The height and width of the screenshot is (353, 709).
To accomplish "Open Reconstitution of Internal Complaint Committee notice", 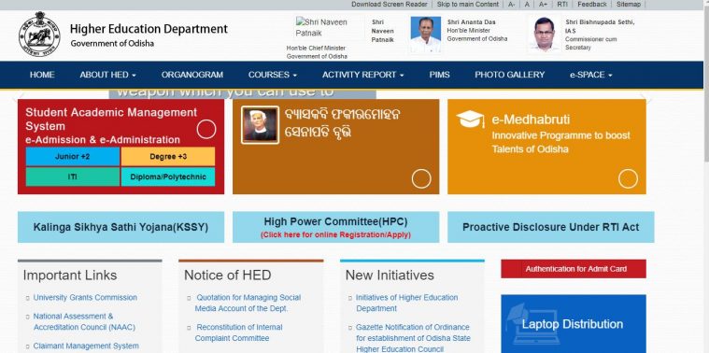I will point(239,332).
